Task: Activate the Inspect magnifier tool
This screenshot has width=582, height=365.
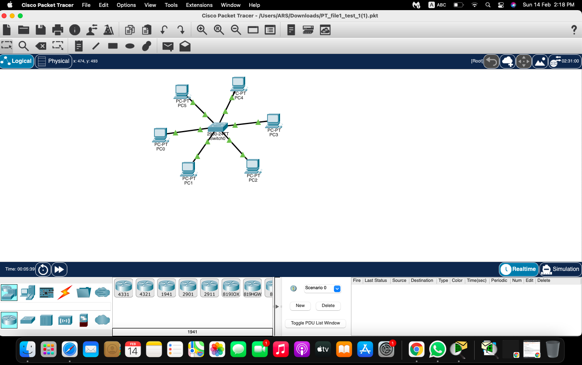Action: [x=24, y=46]
